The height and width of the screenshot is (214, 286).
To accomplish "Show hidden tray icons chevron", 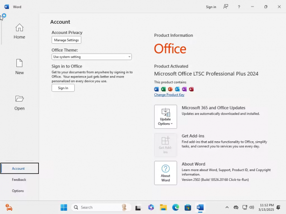I will 227,207.
